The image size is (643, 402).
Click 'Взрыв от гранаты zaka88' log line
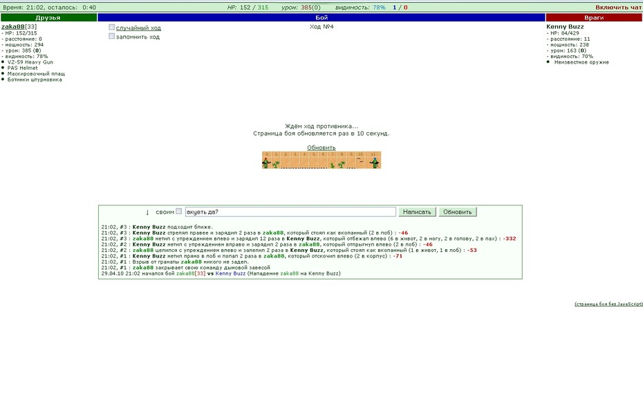tap(175, 262)
